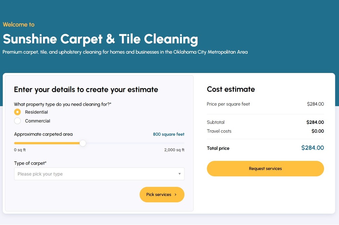Click the Pick services button
The width and height of the screenshot is (339, 225).
pyautogui.click(x=162, y=195)
